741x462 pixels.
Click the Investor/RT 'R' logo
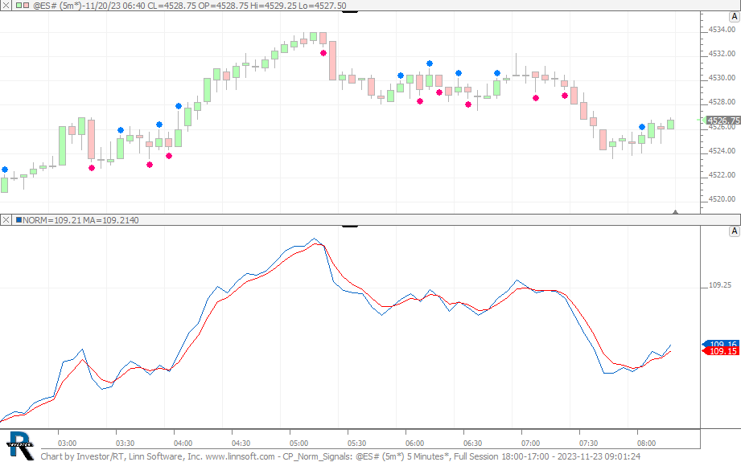click(x=20, y=445)
